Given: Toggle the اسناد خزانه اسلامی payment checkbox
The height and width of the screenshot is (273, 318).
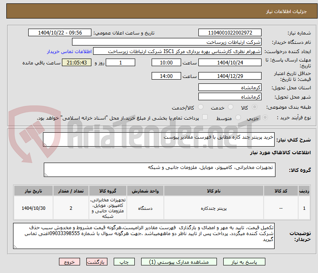Looking at the screenshot, I should pyautogui.click(x=205, y=117).
